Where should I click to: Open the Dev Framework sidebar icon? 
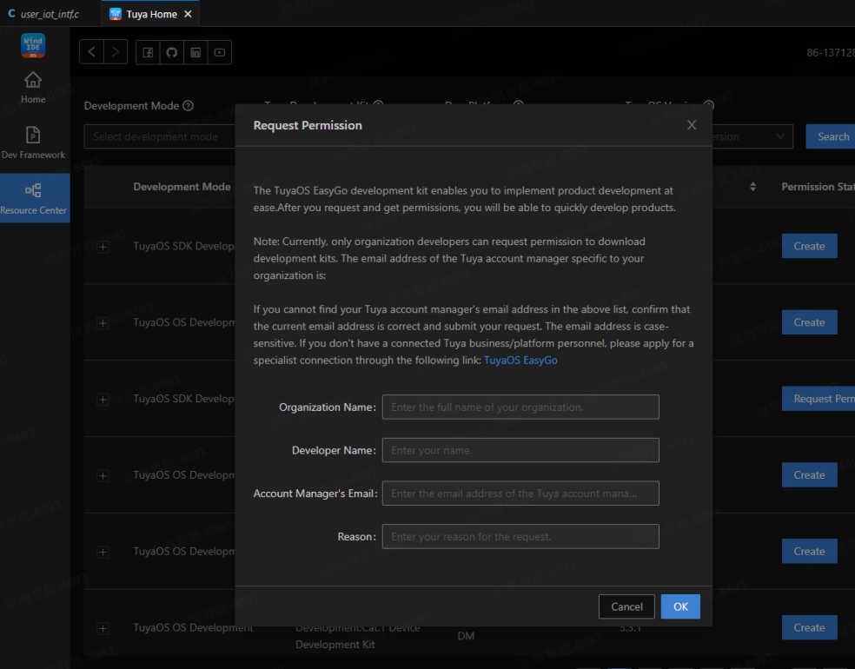click(33, 143)
